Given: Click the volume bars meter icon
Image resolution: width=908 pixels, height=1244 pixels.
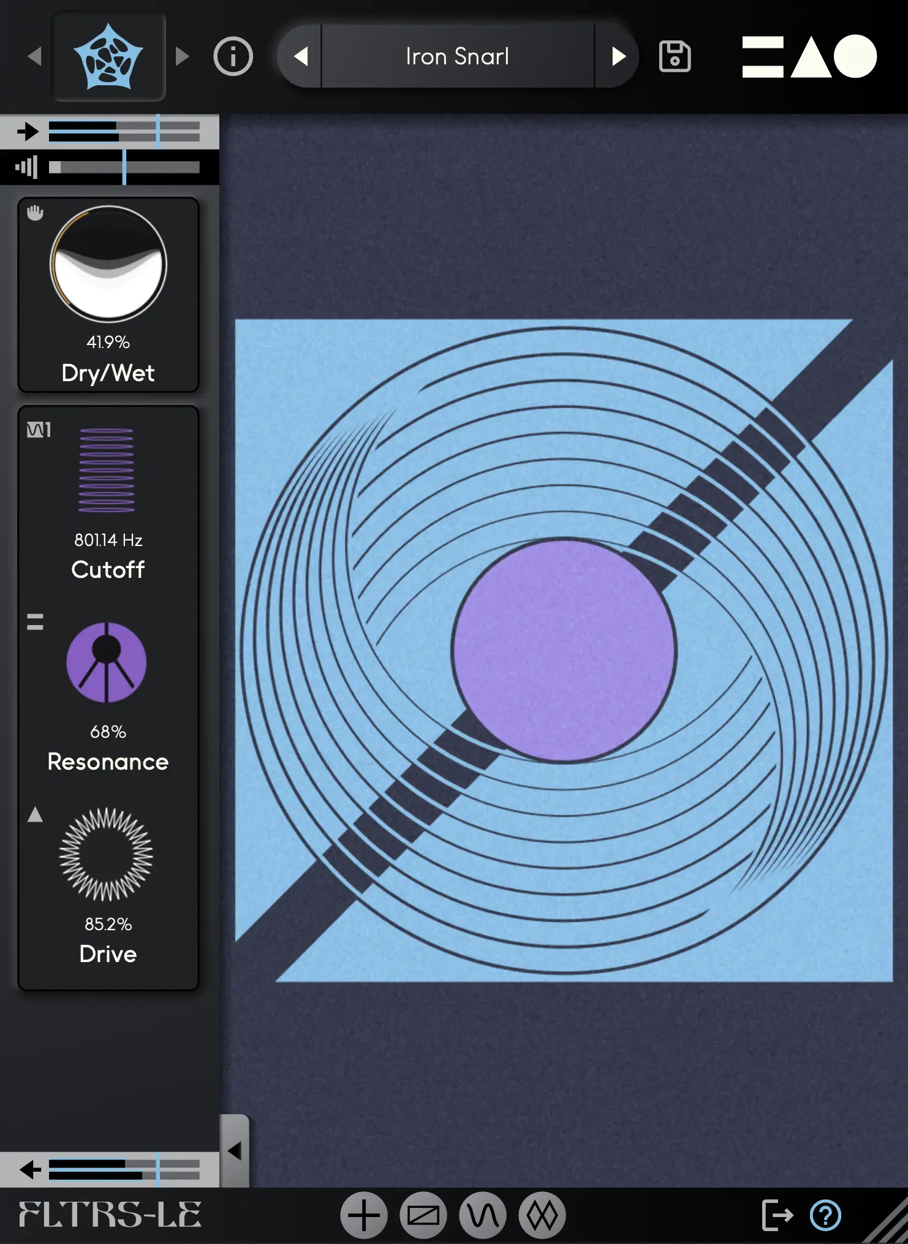Looking at the screenshot, I should (x=26, y=167).
